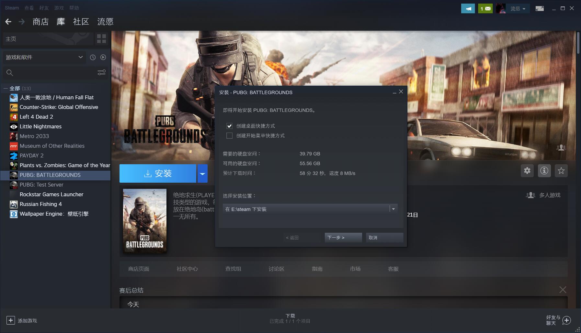Open the 讨论区 discussions link

coord(276,269)
